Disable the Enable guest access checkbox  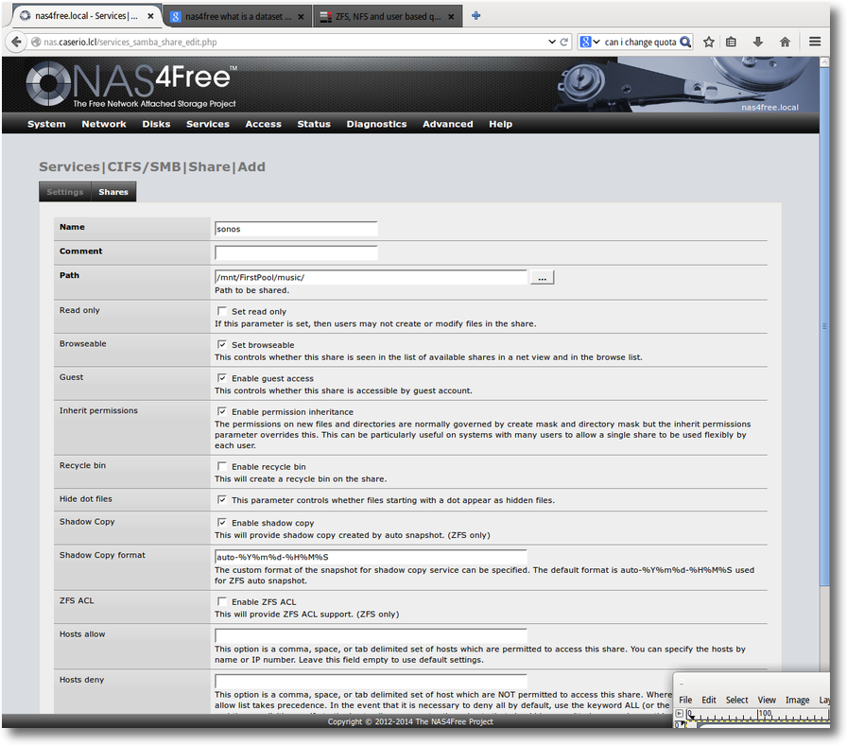pyautogui.click(x=221, y=378)
